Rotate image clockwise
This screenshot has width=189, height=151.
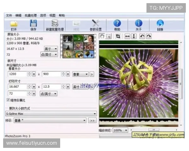[149, 36]
